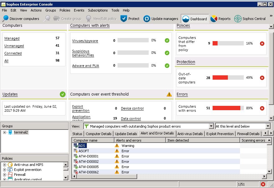Open the Adware and PUA link
Viewport: 274px width, 188px height.
(86, 66)
